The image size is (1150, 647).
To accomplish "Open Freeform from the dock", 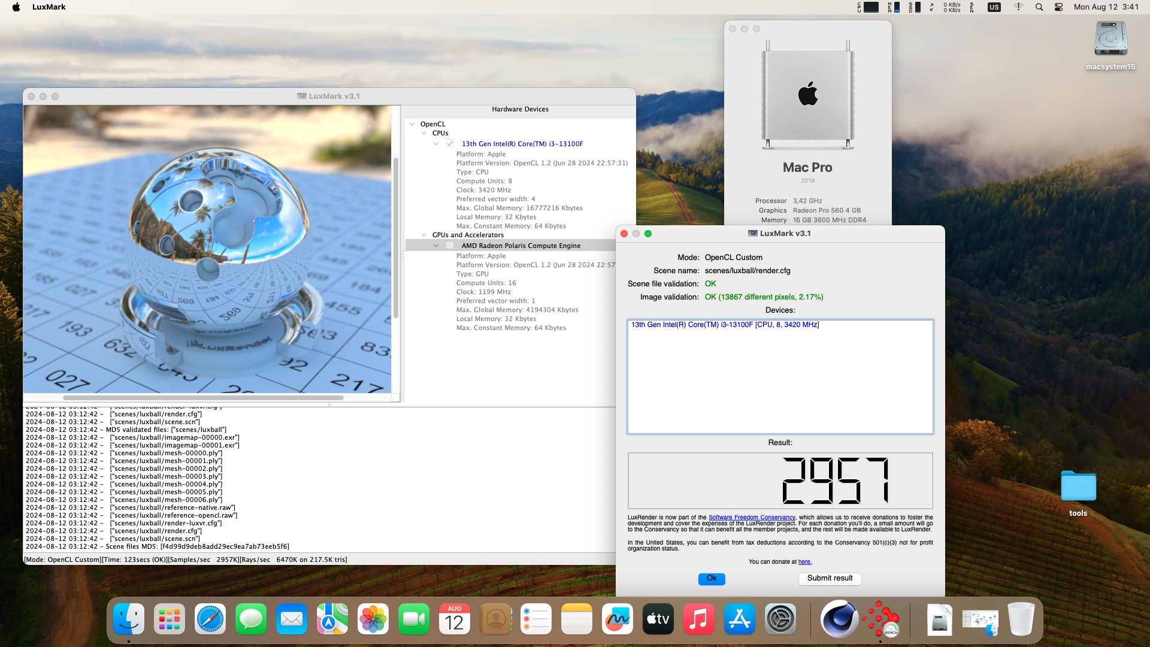I will (x=618, y=619).
